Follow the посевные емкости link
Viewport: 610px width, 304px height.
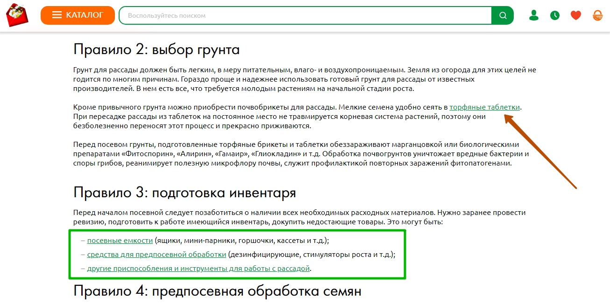(120, 241)
